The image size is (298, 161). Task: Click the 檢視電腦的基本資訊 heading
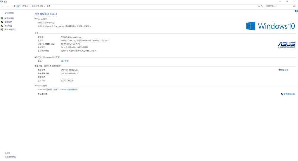tap(46, 14)
